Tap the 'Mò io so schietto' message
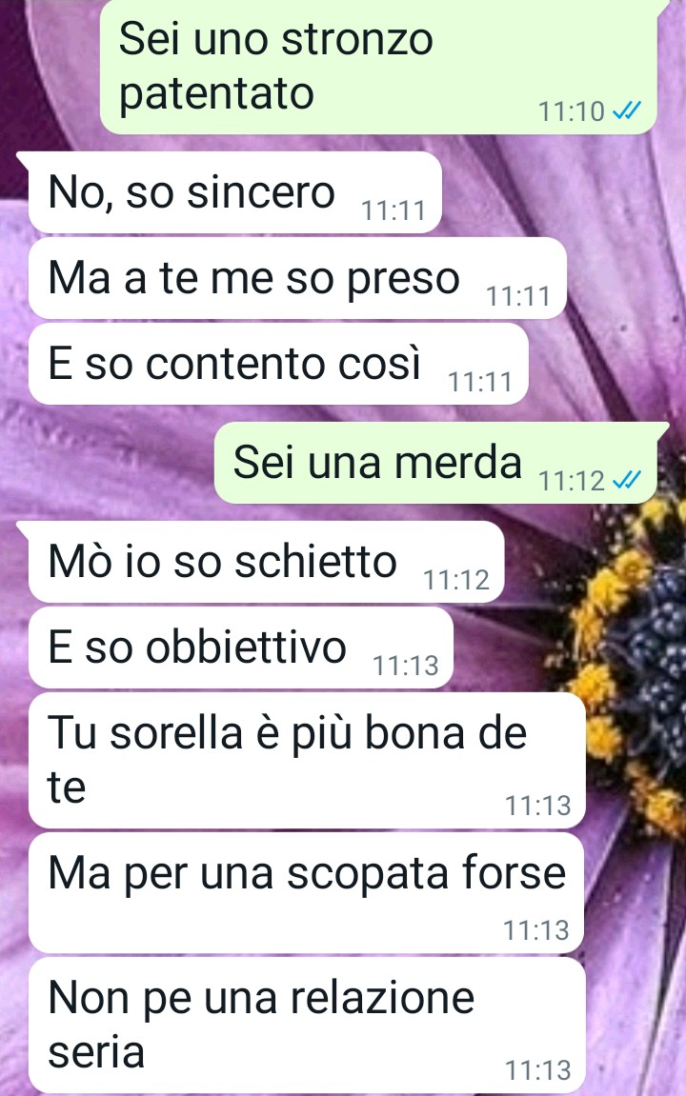Screen dimensions: 686x1096 click(266, 562)
